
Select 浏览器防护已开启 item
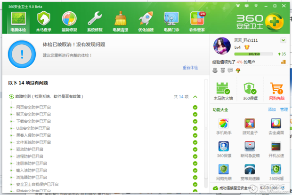click(x=32, y=177)
